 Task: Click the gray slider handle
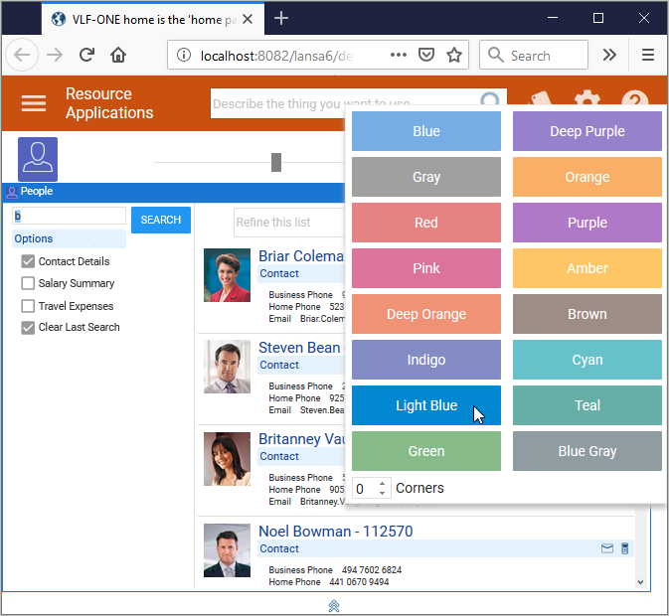click(276, 162)
